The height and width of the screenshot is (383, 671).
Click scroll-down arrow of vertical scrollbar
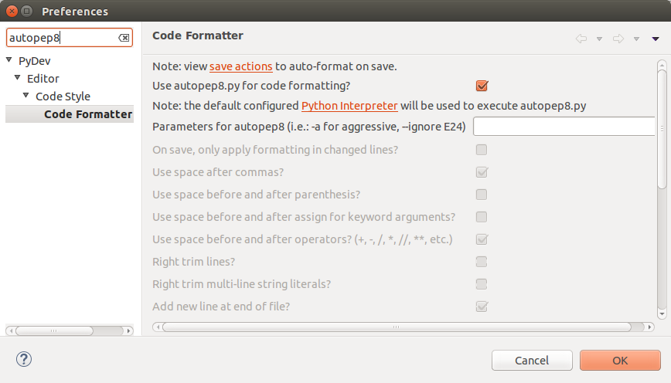[x=662, y=314]
